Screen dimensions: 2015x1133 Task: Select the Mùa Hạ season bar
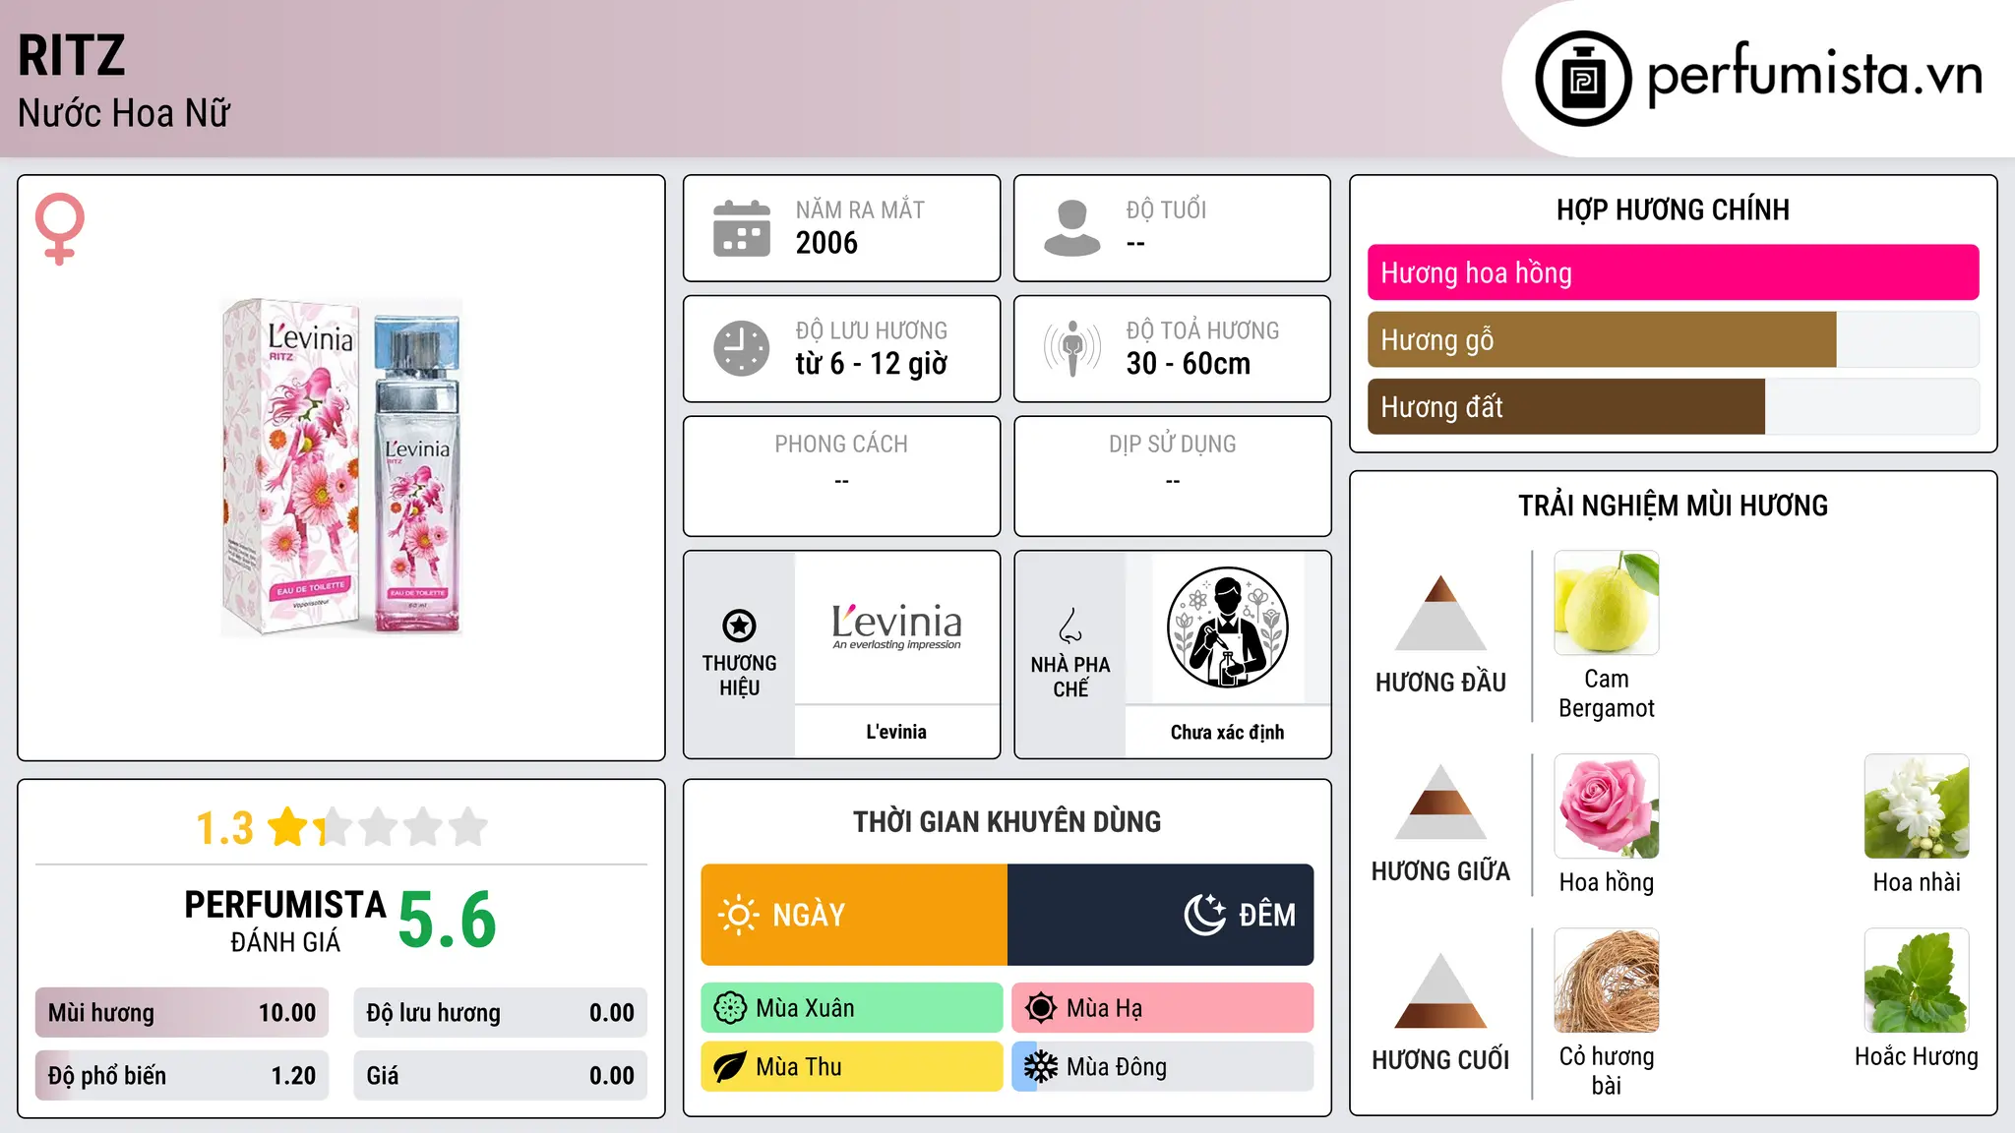pyautogui.click(x=1163, y=1008)
